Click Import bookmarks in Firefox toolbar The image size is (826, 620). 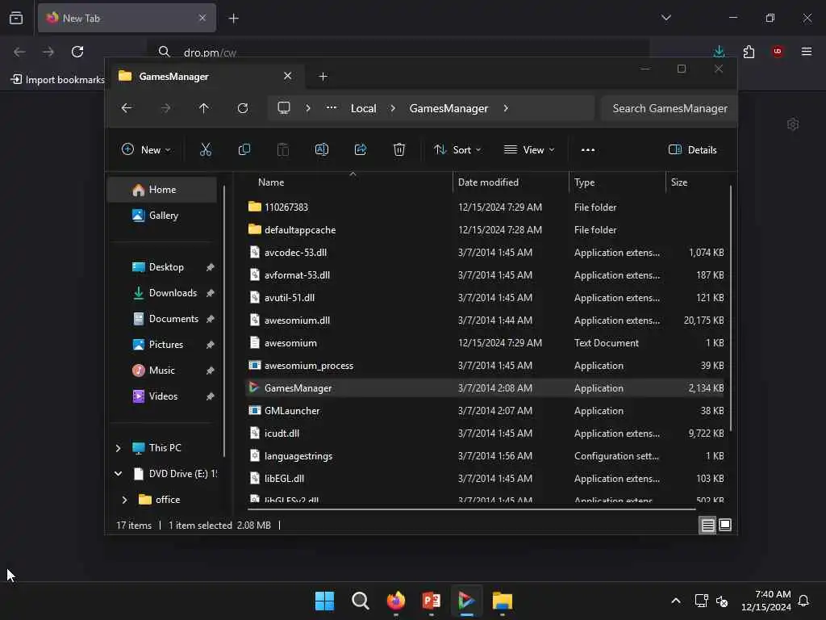pyautogui.click(x=58, y=80)
